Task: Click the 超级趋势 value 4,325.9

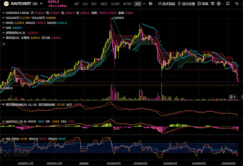Action: coord(32,33)
